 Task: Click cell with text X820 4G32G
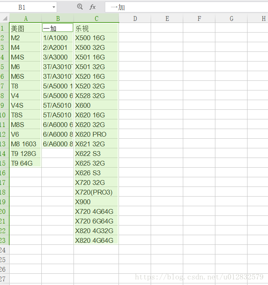click(x=96, y=231)
